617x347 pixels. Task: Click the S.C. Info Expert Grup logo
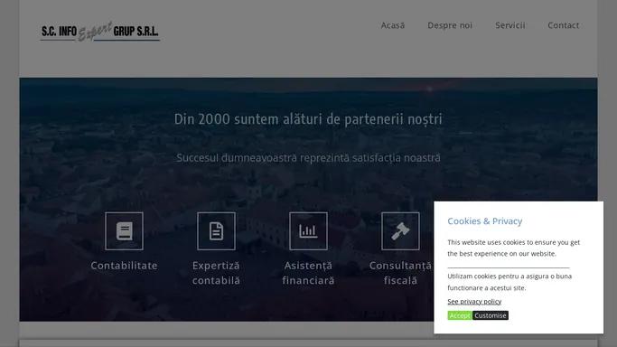coord(100,31)
